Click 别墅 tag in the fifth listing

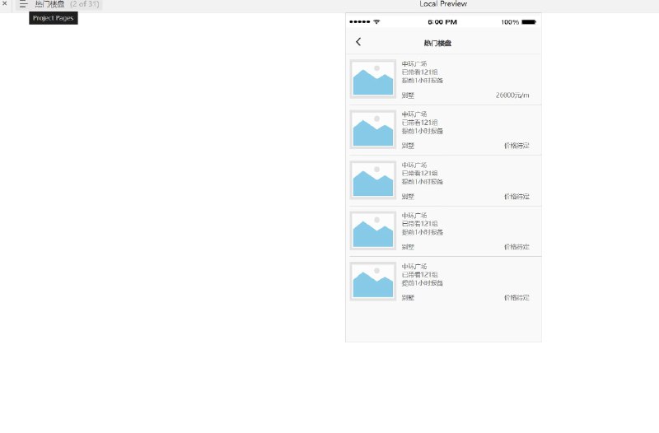pos(408,298)
